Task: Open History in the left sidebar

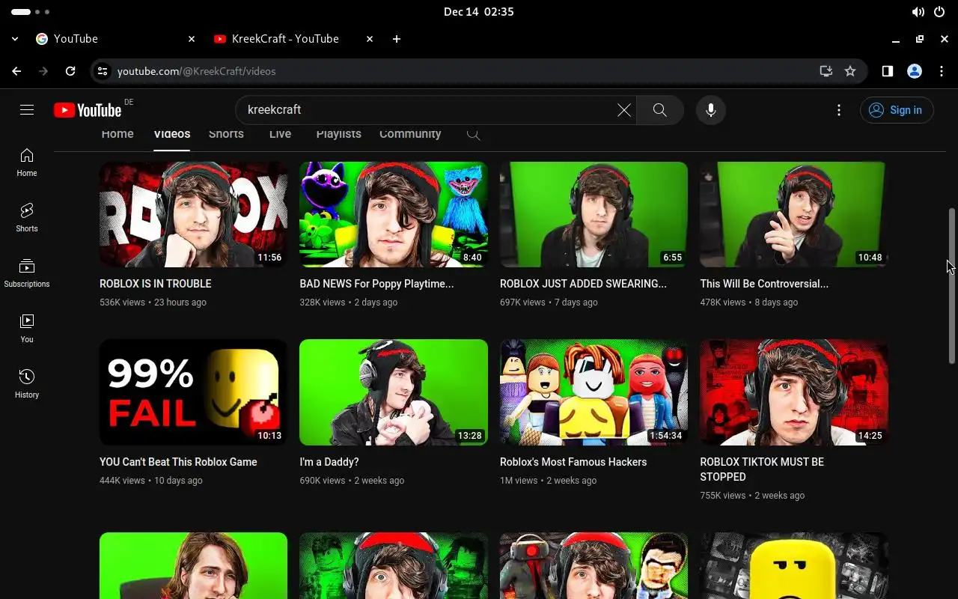Action: [x=27, y=384]
